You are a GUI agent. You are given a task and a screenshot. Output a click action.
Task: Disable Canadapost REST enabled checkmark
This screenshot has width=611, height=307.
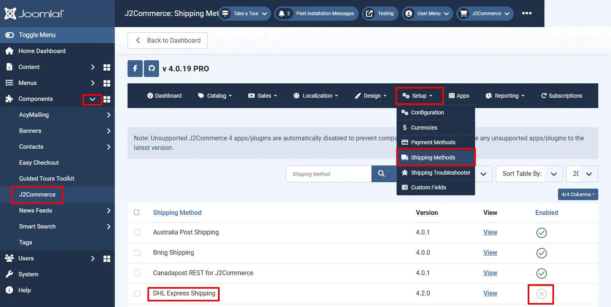pos(541,274)
